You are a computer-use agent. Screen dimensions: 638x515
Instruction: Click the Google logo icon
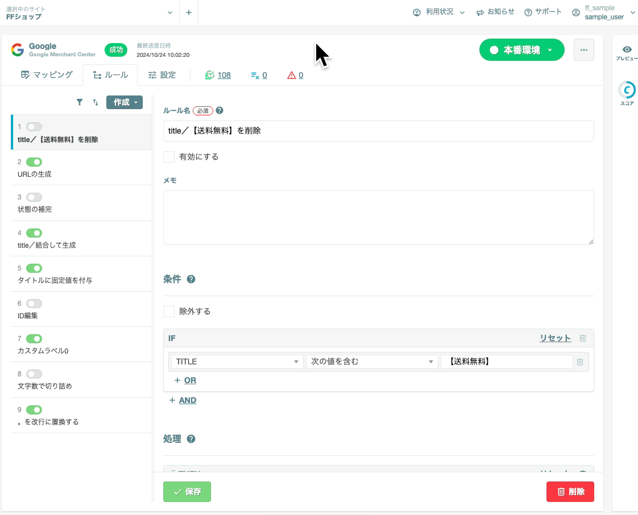click(18, 49)
